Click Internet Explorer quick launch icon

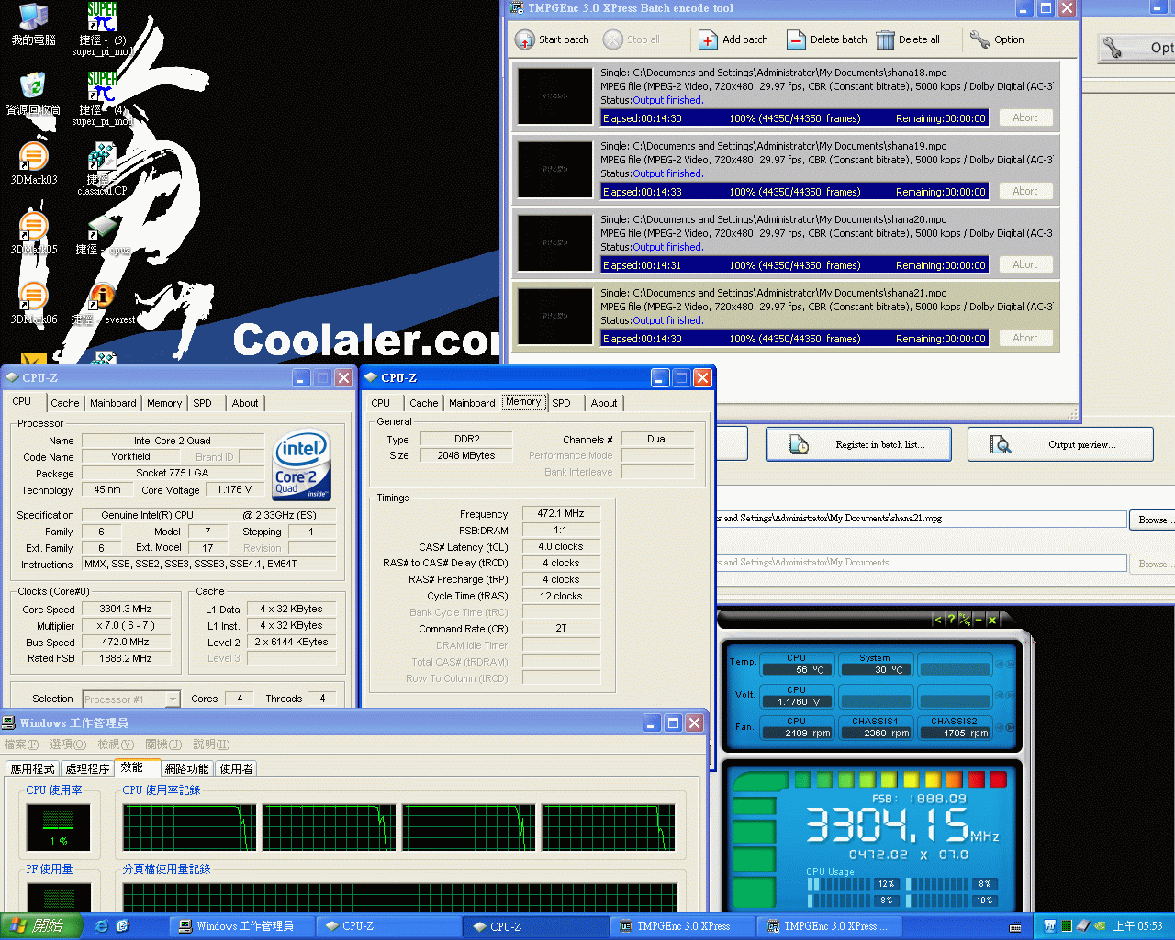pyautogui.click(x=102, y=926)
